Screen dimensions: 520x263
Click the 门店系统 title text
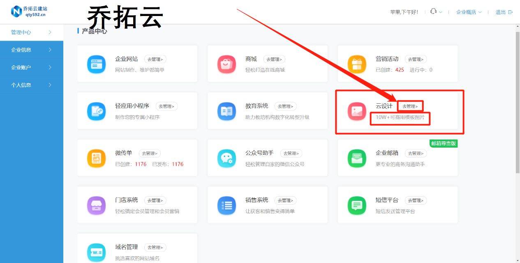click(x=127, y=200)
